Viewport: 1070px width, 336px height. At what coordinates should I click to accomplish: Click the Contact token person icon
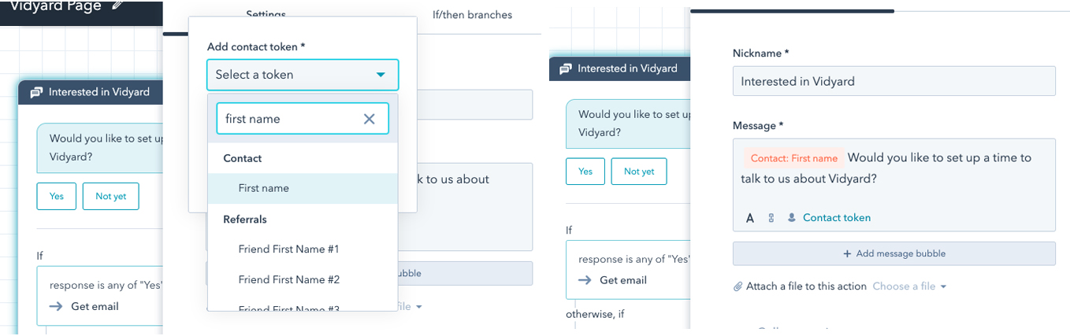[792, 218]
